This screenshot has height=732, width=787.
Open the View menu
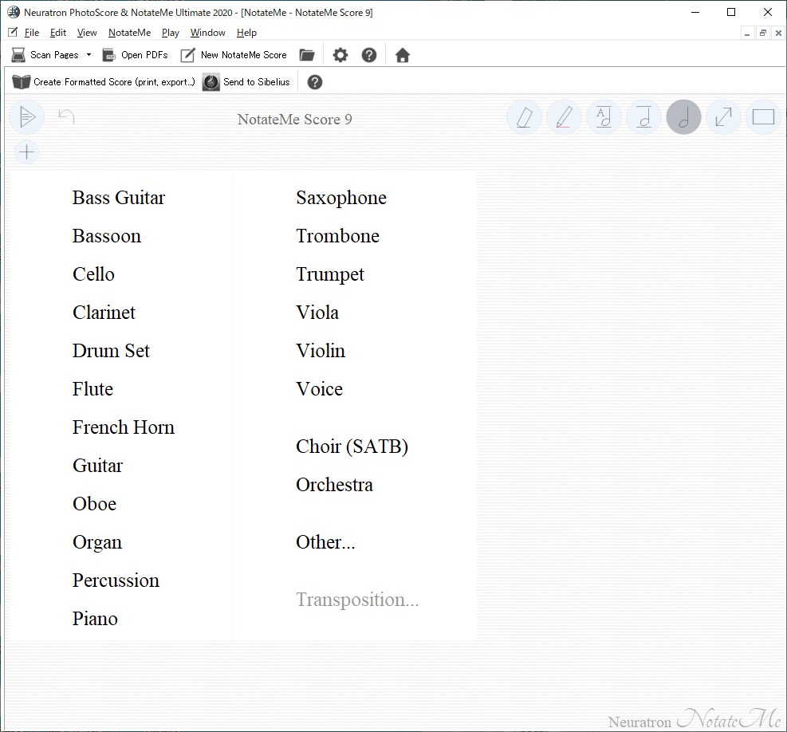[87, 33]
